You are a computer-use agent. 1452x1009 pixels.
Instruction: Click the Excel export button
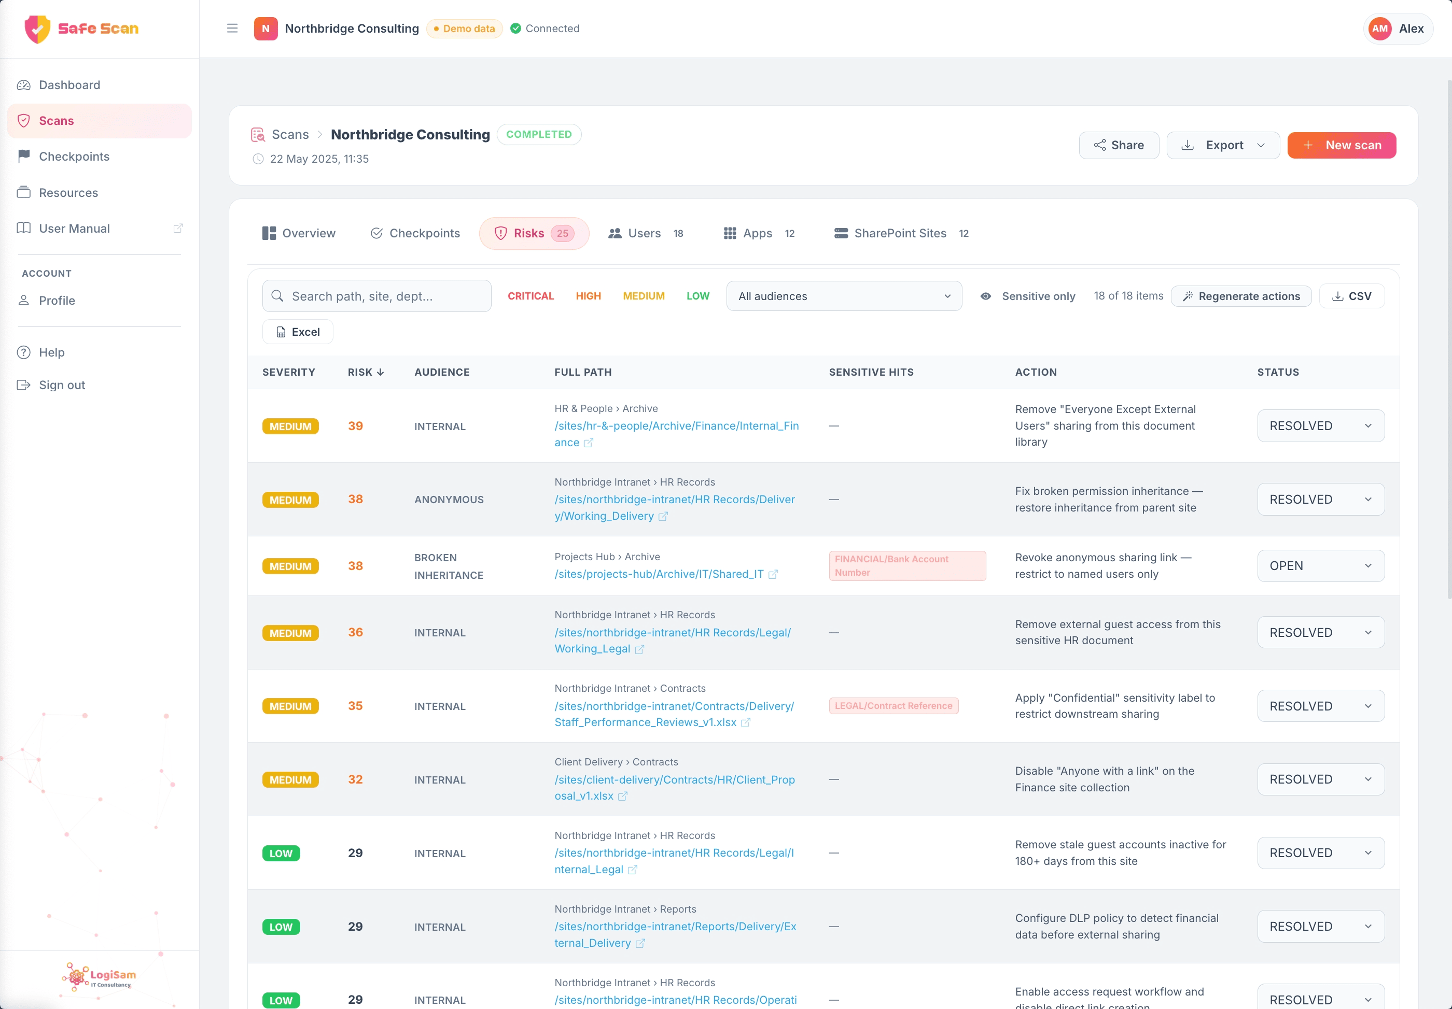(298, 332)
